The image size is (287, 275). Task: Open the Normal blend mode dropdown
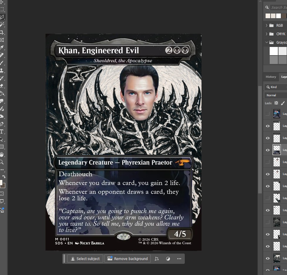click(276, 95)
